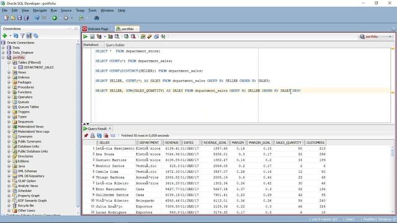Click the Save icon in main toolbar
Viewport: 397px width, 223px height.
[19, 18]
